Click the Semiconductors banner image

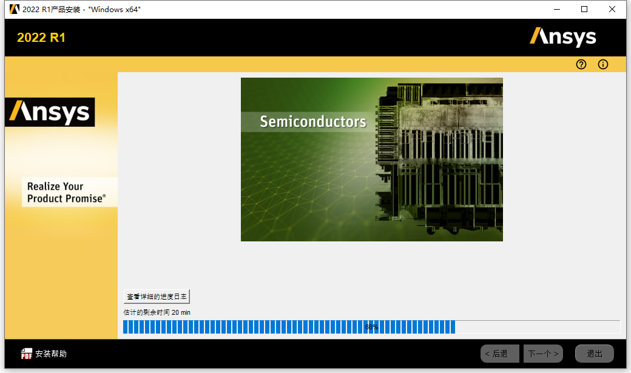[372, 160]
